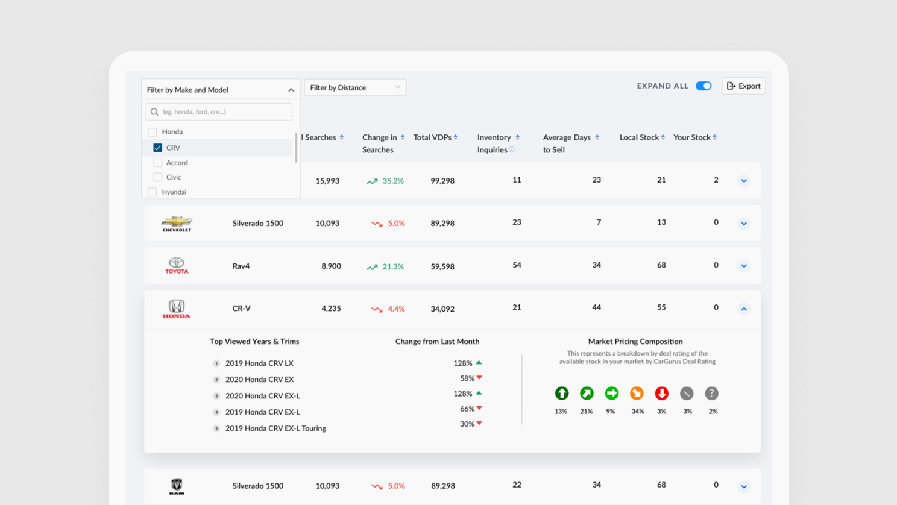Sort by Average Days to Sell
The height and width of the screenshot is (505, 897).
(597, 137)
